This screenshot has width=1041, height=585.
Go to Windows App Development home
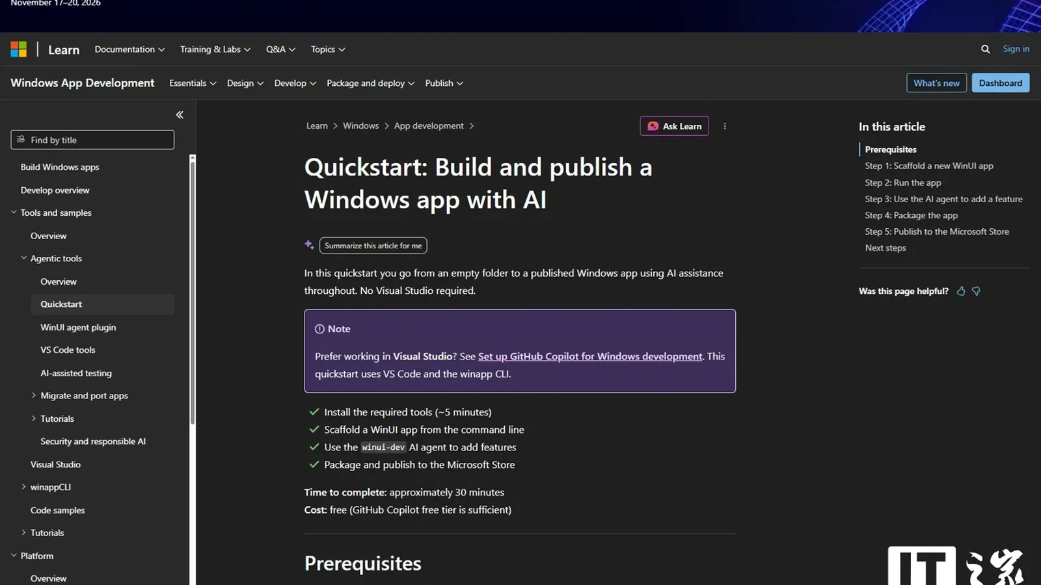coord(83,83)
